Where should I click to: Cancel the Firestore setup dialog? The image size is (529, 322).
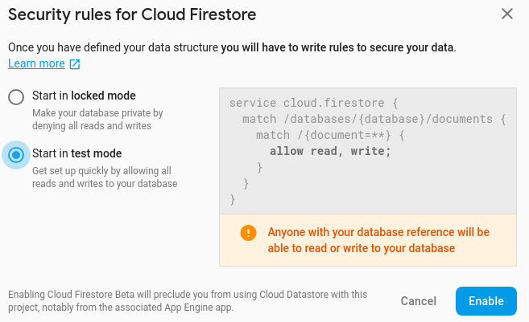pyautogui.click(x=419, y=301)
